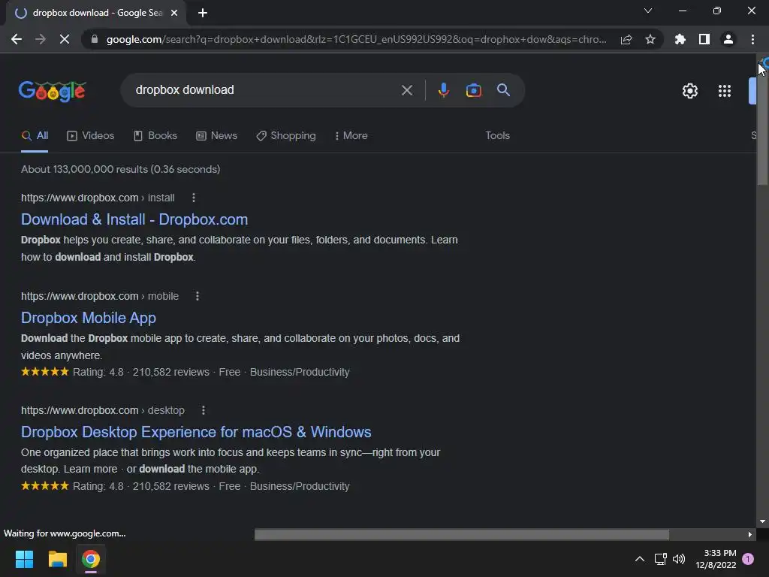769x577 pixels.
Task: Clear the search box text
Action: (x=406, y=90)
